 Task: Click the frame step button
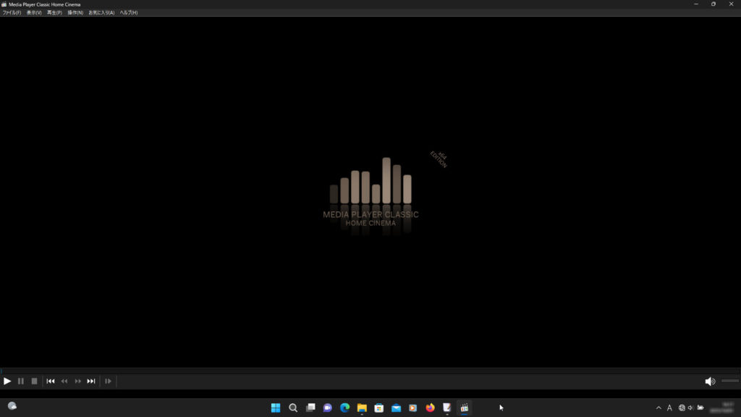click(x=108, y=381)
